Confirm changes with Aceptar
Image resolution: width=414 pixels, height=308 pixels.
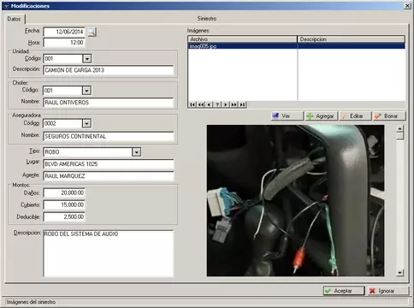(344, 291)
